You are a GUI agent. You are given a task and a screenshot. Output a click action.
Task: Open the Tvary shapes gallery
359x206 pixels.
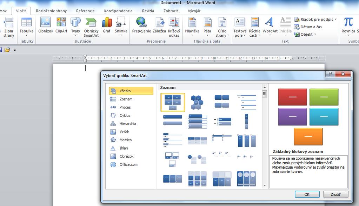[75, 27]
